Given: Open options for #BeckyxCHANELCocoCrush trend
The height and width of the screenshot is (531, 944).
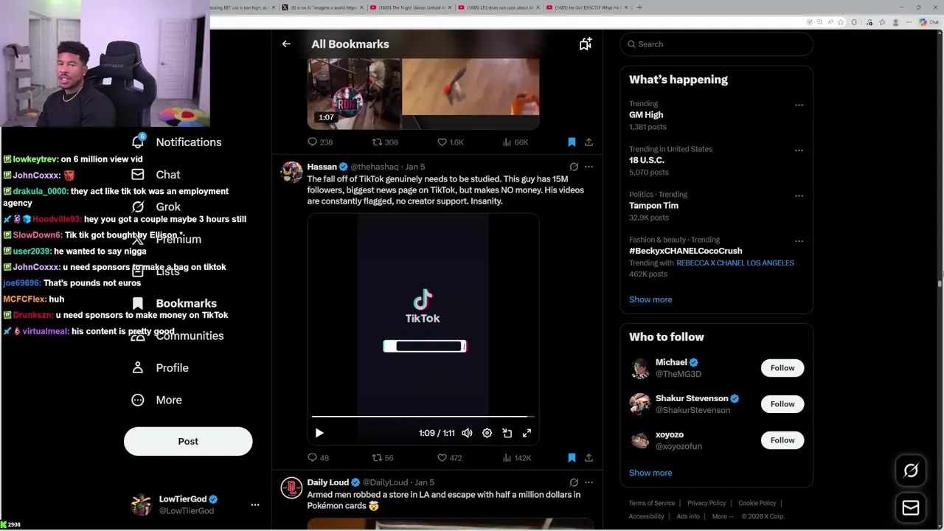Looking at the screenshot, I should pos(799,240).
